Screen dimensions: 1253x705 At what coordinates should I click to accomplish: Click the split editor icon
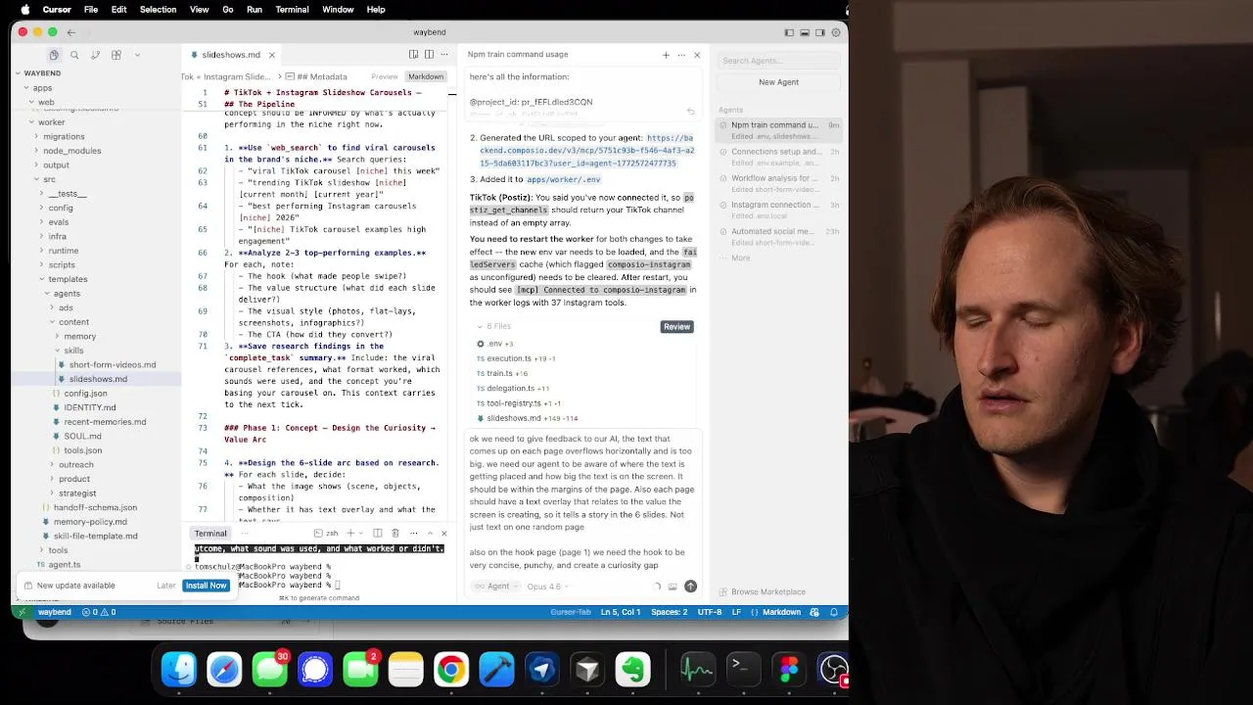pyautogui.click(x=429, y=55)
